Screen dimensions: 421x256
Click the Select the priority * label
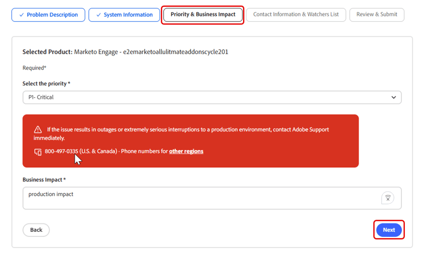pyautogui.click(x=46, y=84)
